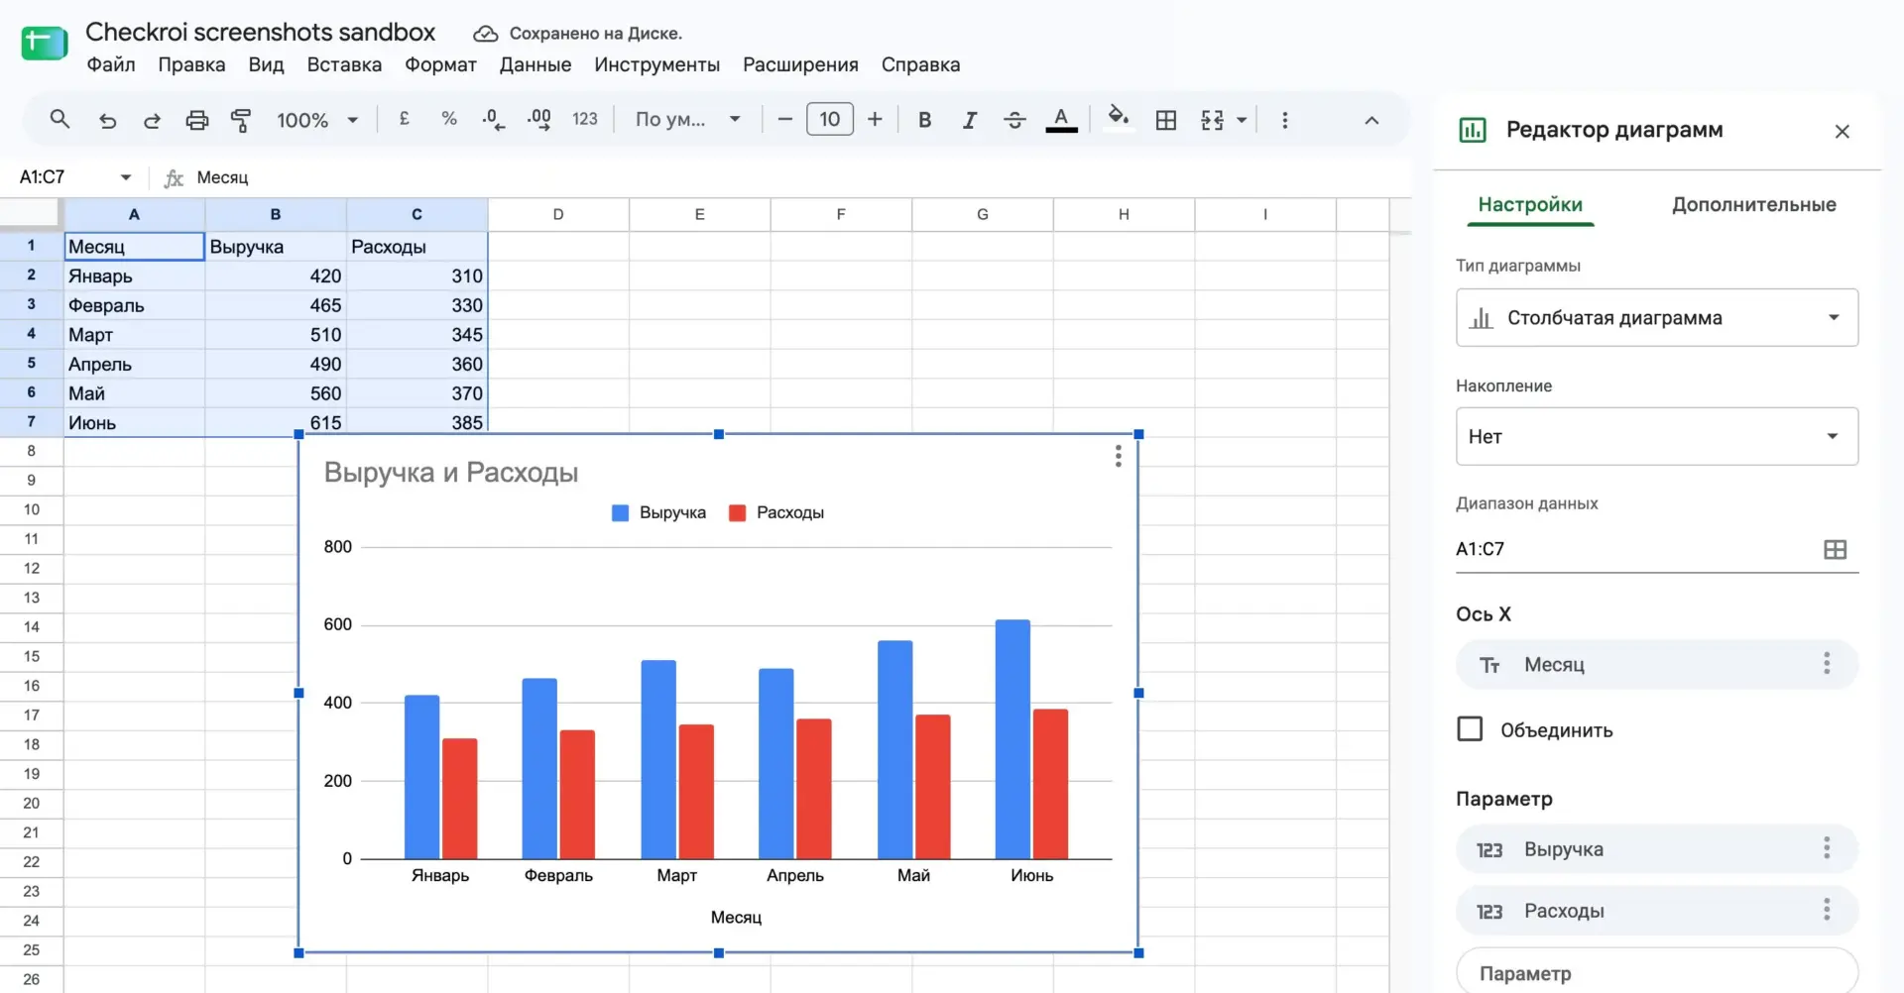The width and height of the screenshot is (1904, 993).
Task: Decrease decimal places
Action: (x=493, y=120)
